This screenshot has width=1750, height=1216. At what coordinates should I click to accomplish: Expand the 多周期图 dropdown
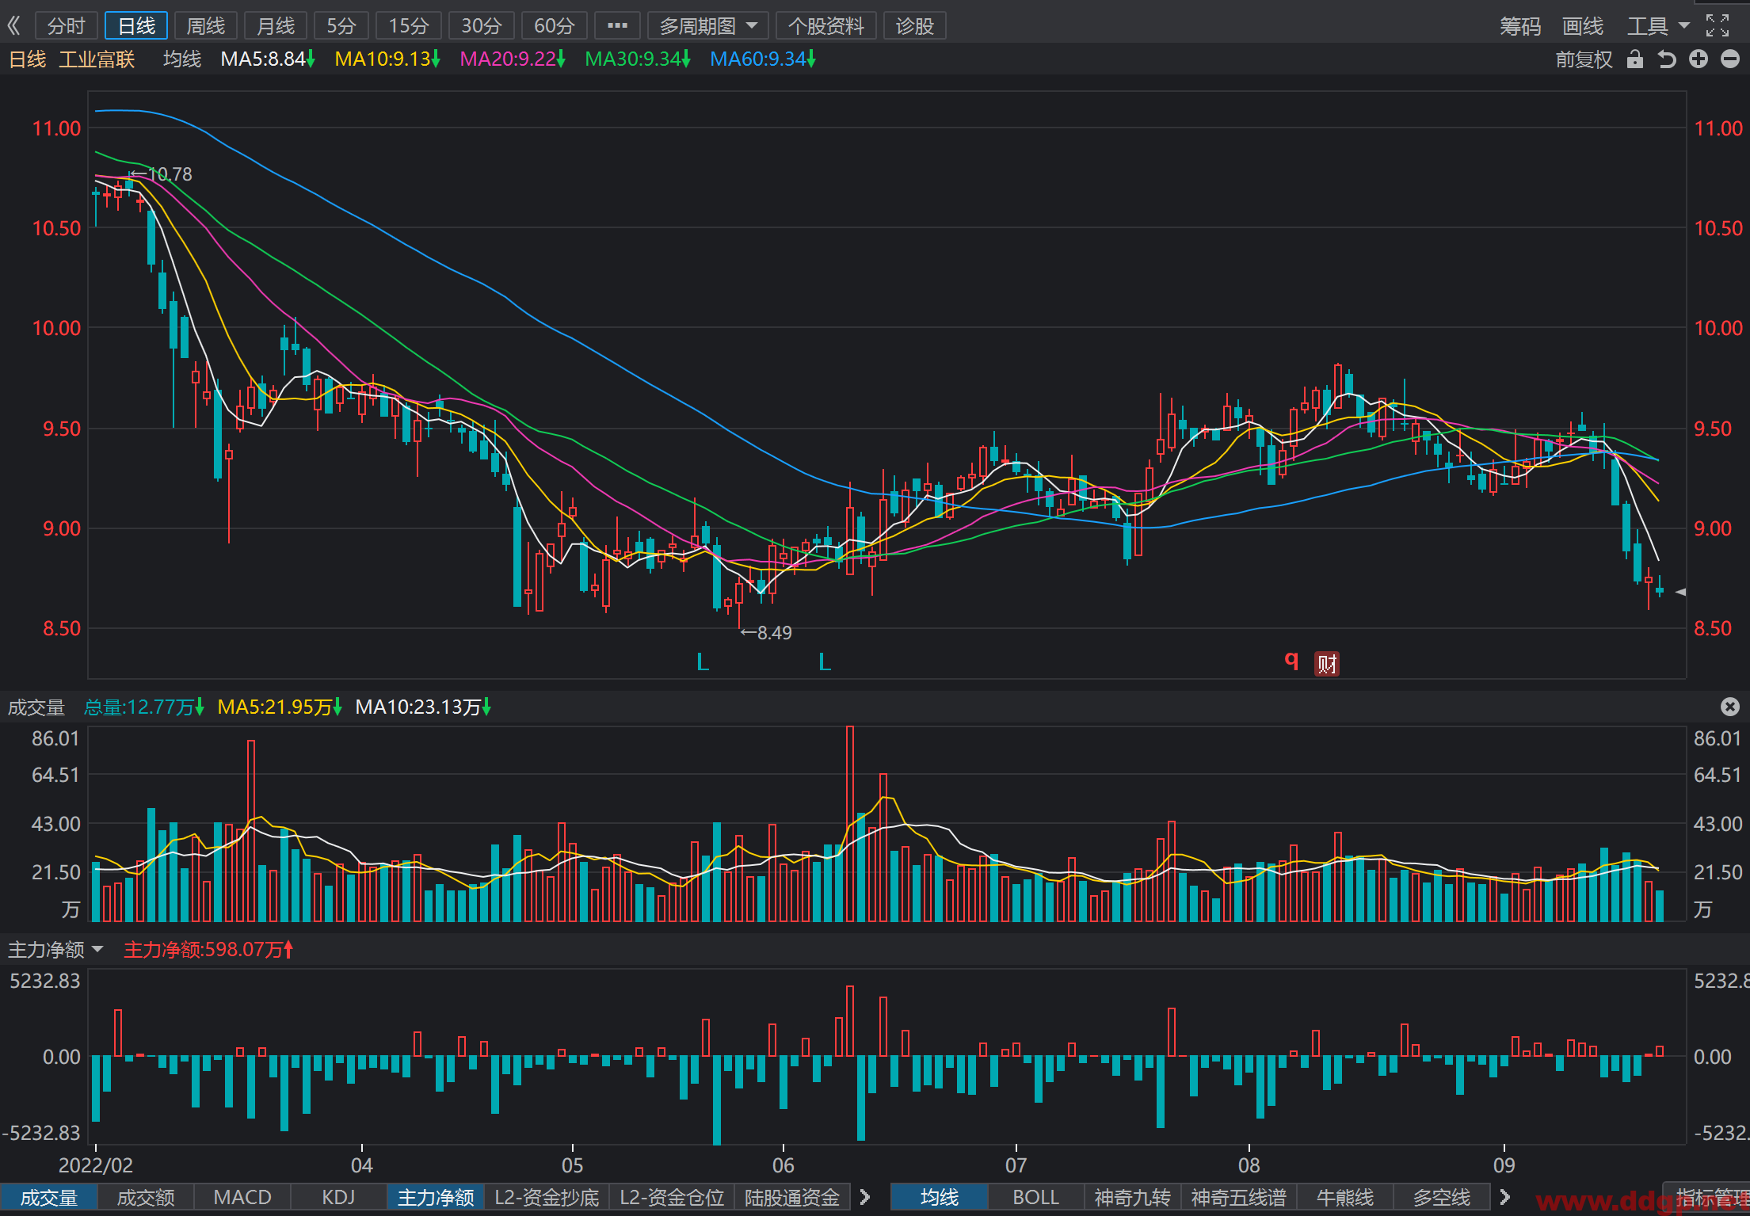(x=708, y=26)
